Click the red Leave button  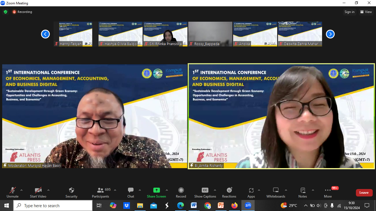click(364, 193)
